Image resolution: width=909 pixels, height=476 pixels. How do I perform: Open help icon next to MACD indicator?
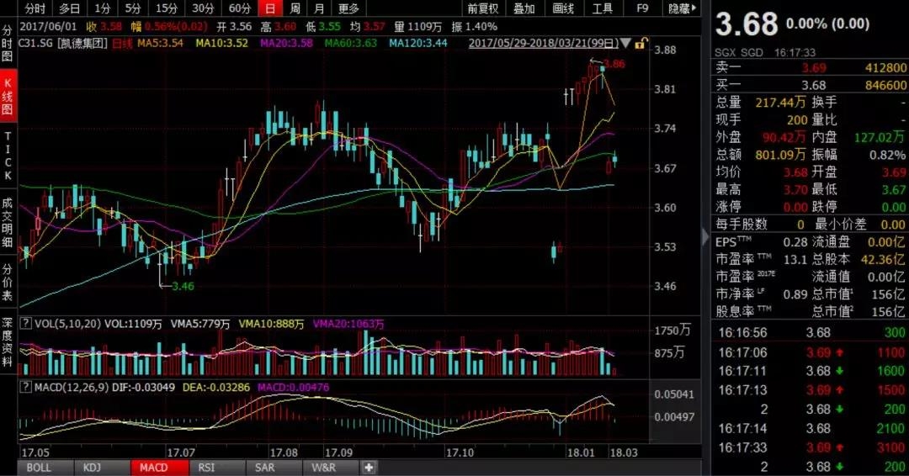coord(25,386)
